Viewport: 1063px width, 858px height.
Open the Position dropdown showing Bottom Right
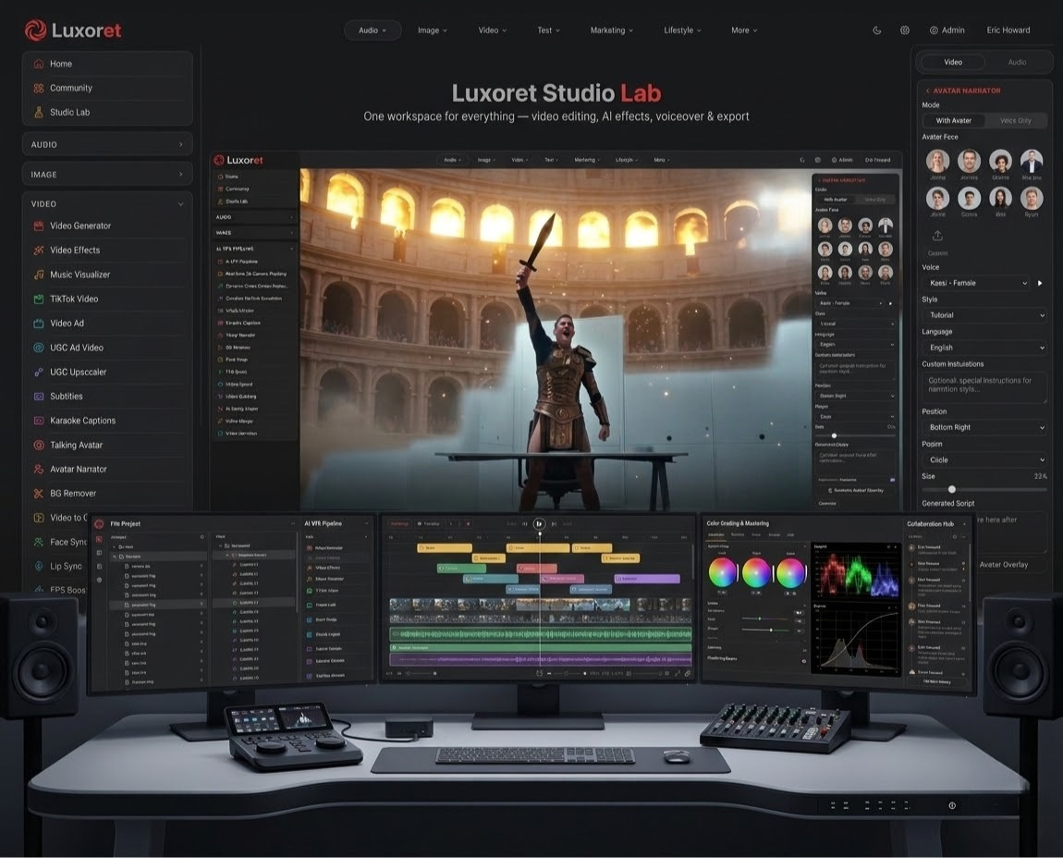[984, 427]
